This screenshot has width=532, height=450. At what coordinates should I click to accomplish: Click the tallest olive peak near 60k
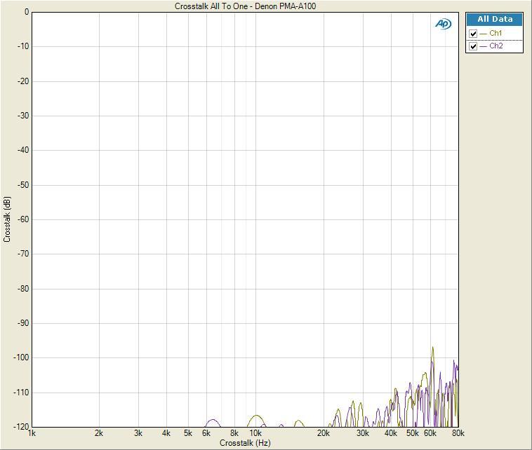click(433, 348)
